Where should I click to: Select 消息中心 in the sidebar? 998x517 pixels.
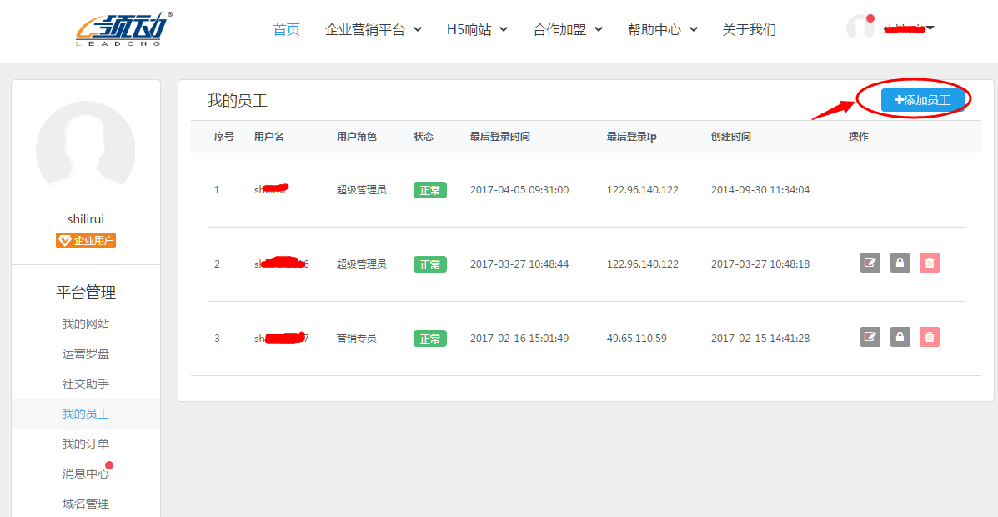coord(86,474)
